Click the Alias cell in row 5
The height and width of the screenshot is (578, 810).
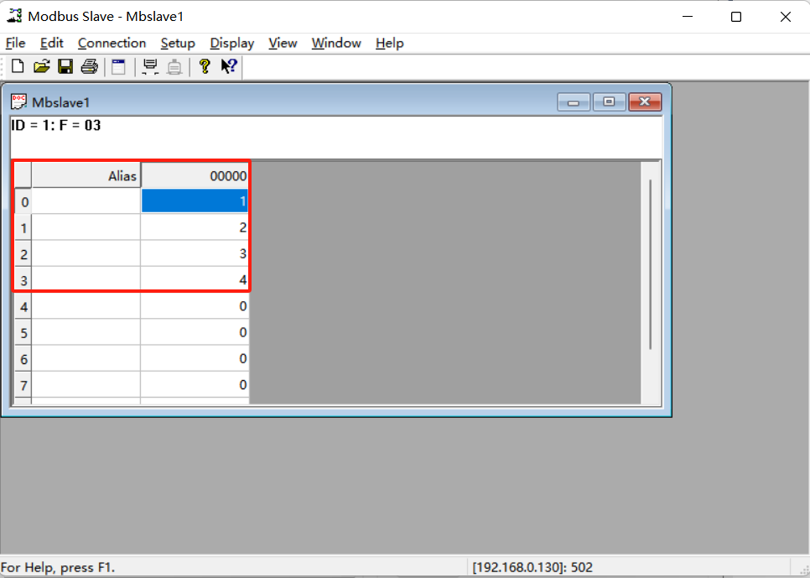tap(86, 332)
